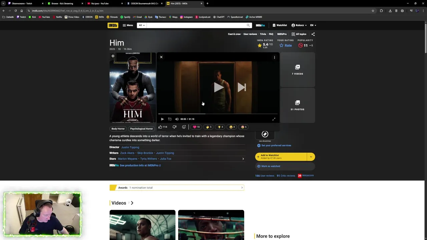This screenshot has height=240, width=427.
Task: Open 91 Critic reviews
Action: (x=286, y=176)
